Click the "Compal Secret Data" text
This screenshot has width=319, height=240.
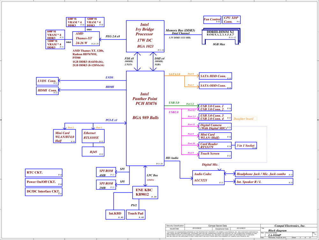218,226
